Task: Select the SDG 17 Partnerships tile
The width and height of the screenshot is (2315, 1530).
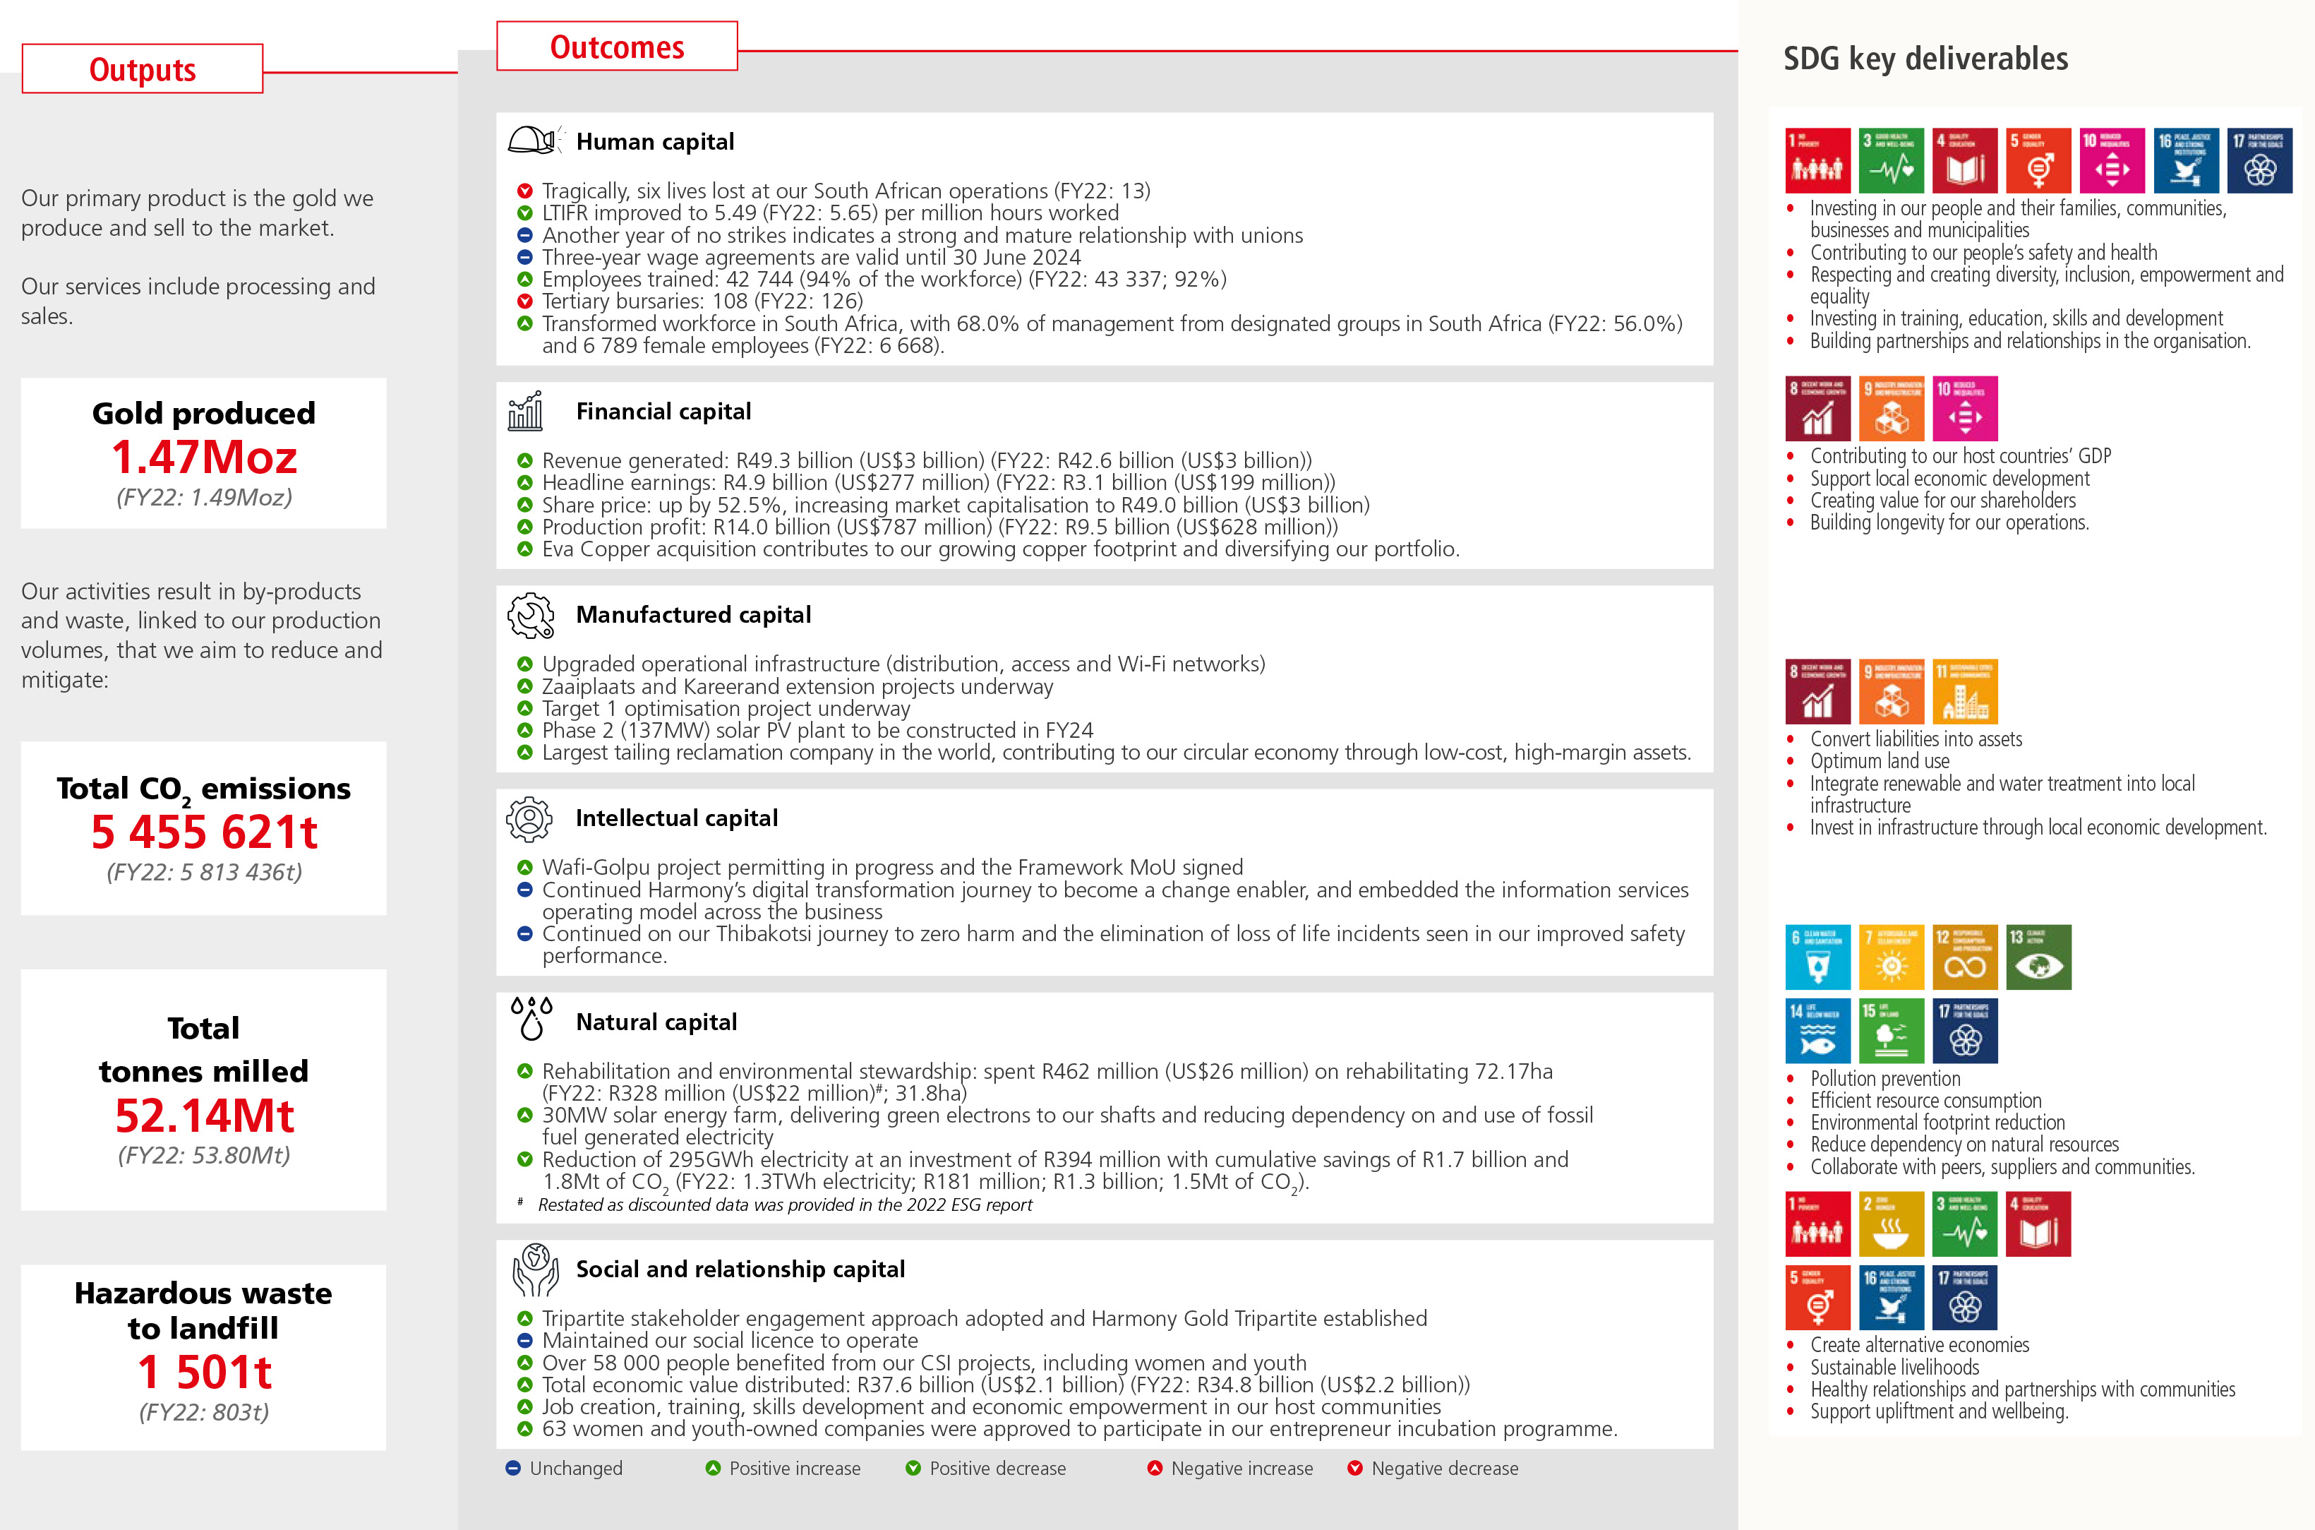Action: coord(2261,161)
